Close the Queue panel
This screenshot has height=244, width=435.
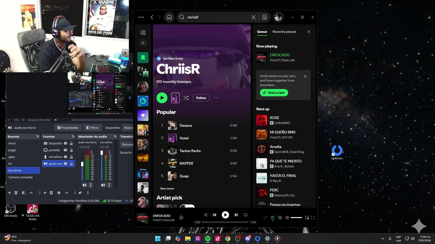pos(309,32)
